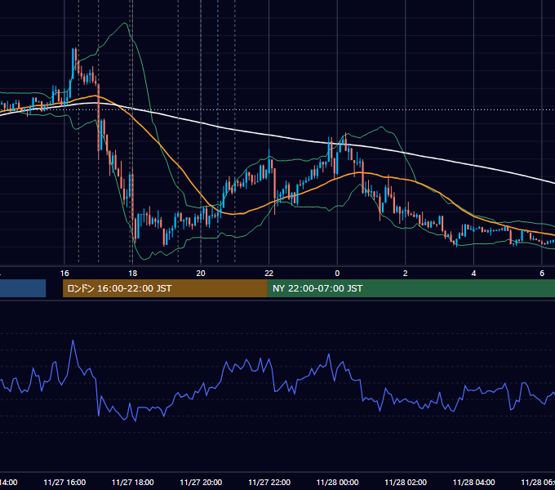Viewport: 555px width, 490px height.
Task: Click the 18 hour axis label
Action: (132, 274)
